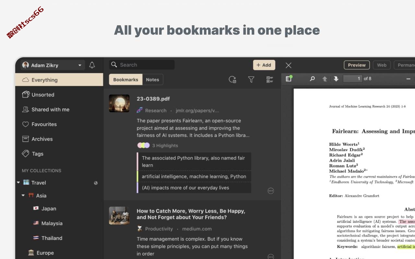Click the Adam Zikry avatar
Screen dimensions: 415x259
pyautogui.click(x=25, y=65)
